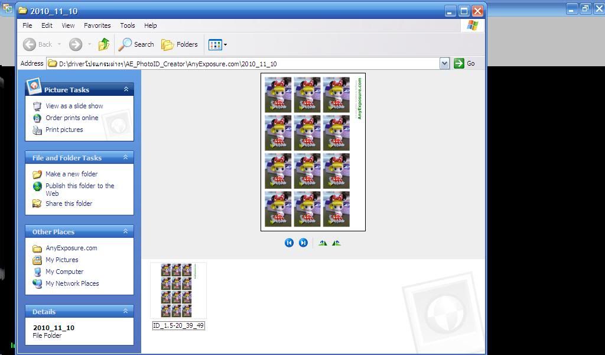The width and height of the screenshot is (605, 355).
Task: Rotate the picture clockwise
Action: (x=323, y=243)
